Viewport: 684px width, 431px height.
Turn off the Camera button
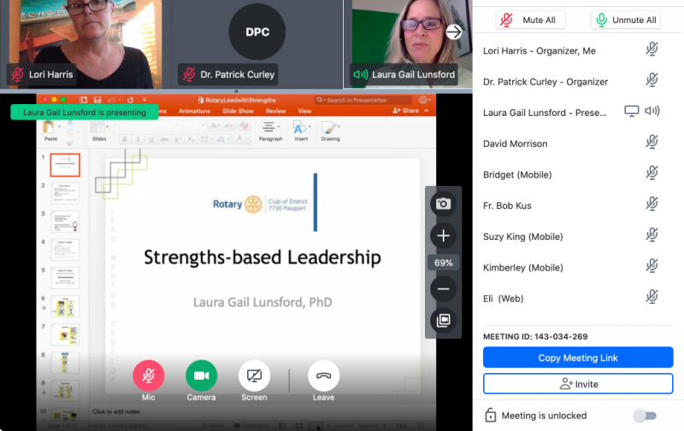click(x=201, y=376)
